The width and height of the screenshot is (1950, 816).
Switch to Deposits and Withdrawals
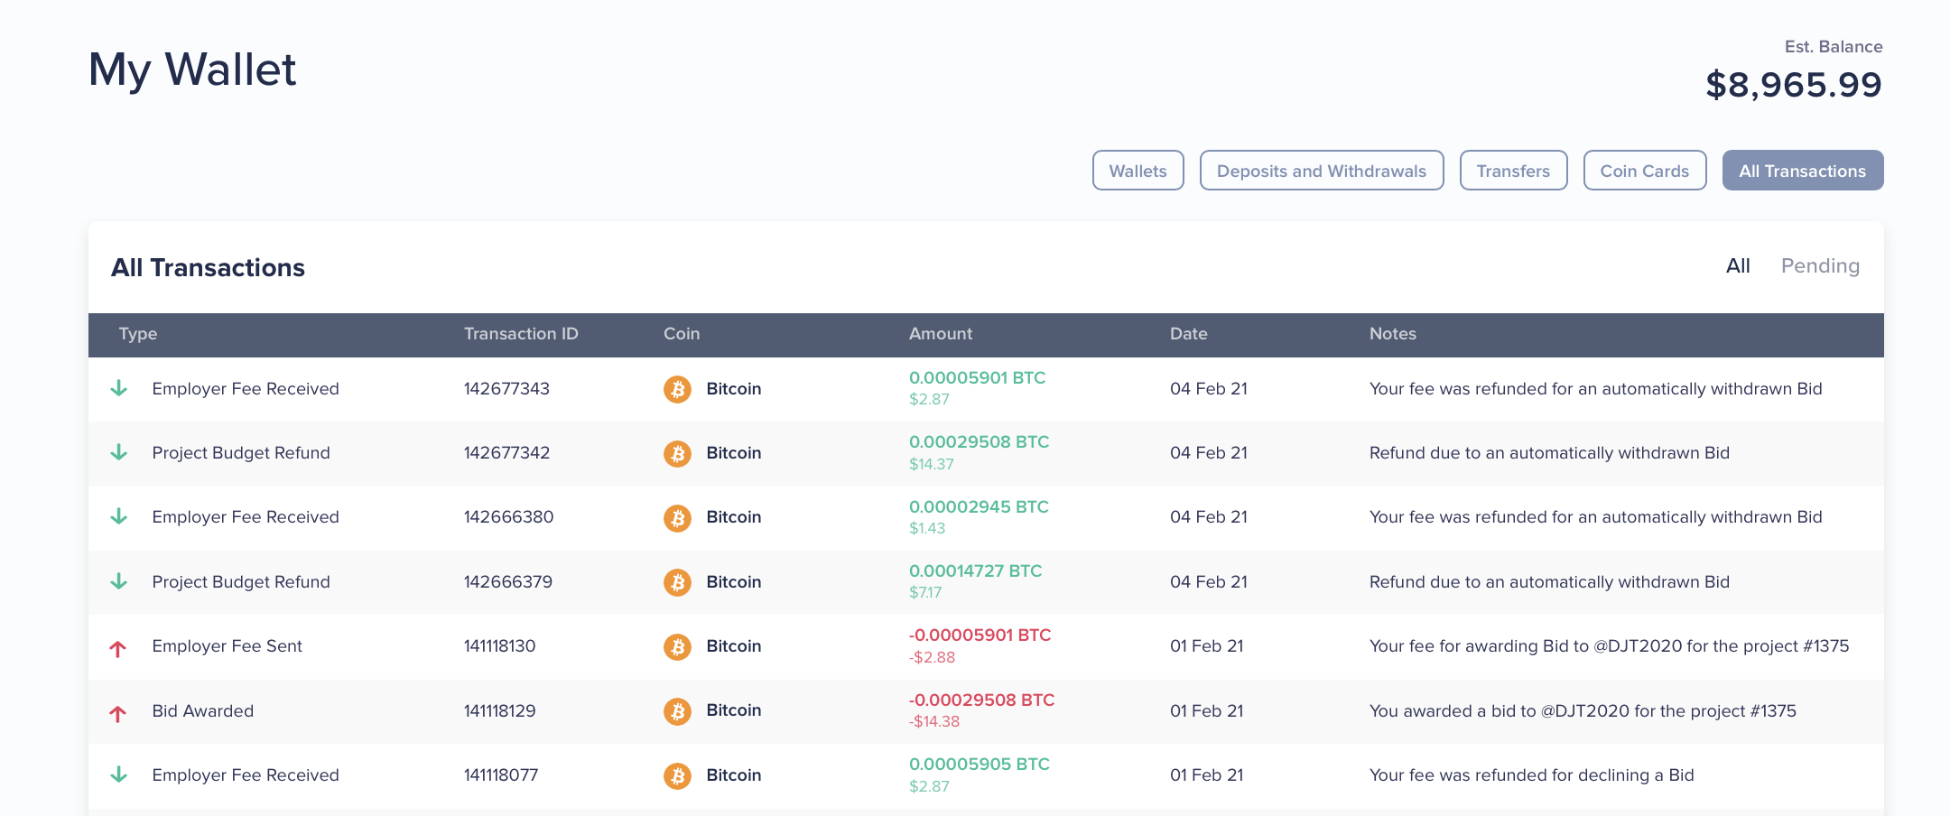pyautogui.click(x=1321, y=171)
